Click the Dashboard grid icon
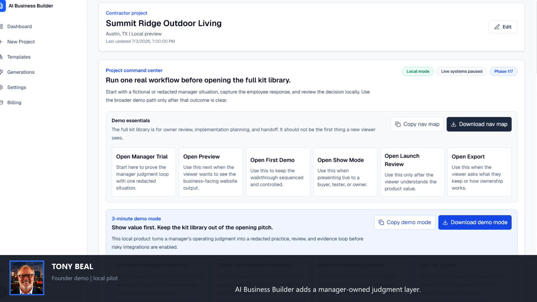This screenshot has width=537, height=302. 1,27
